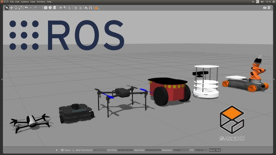The width and height of the screenshot is (276, 155).
Task: Add a spot light
Action: pos(65,8)
